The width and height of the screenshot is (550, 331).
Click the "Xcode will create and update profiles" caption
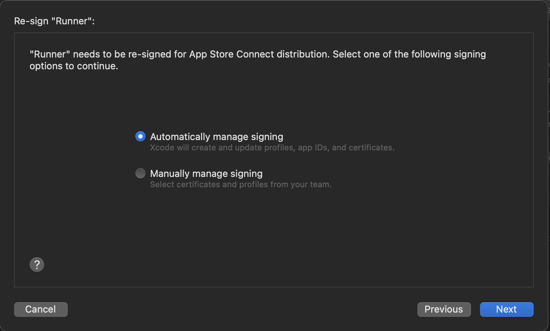coord(272,148)
